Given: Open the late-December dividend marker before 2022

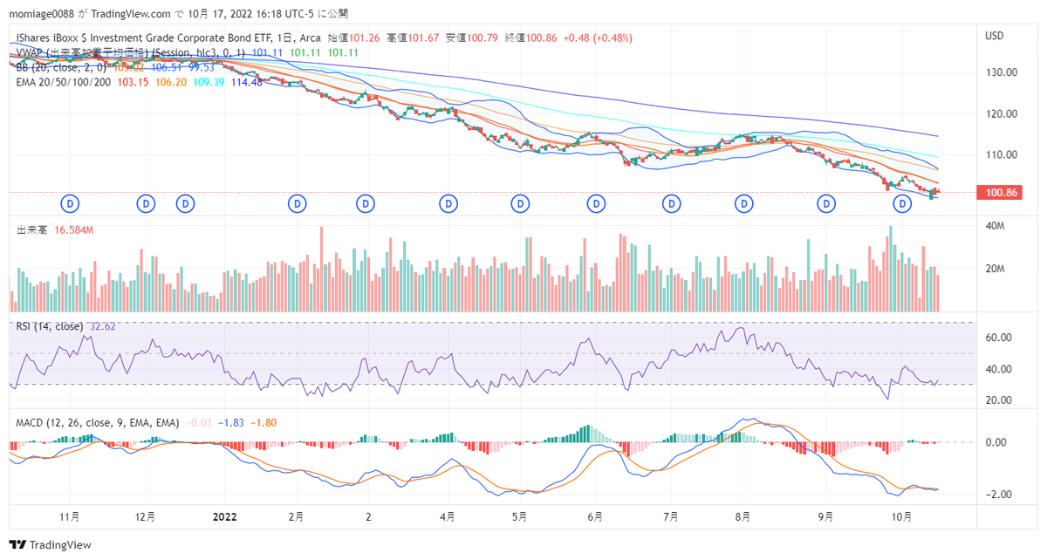Looking at the screenshot, I should point(185,203).
